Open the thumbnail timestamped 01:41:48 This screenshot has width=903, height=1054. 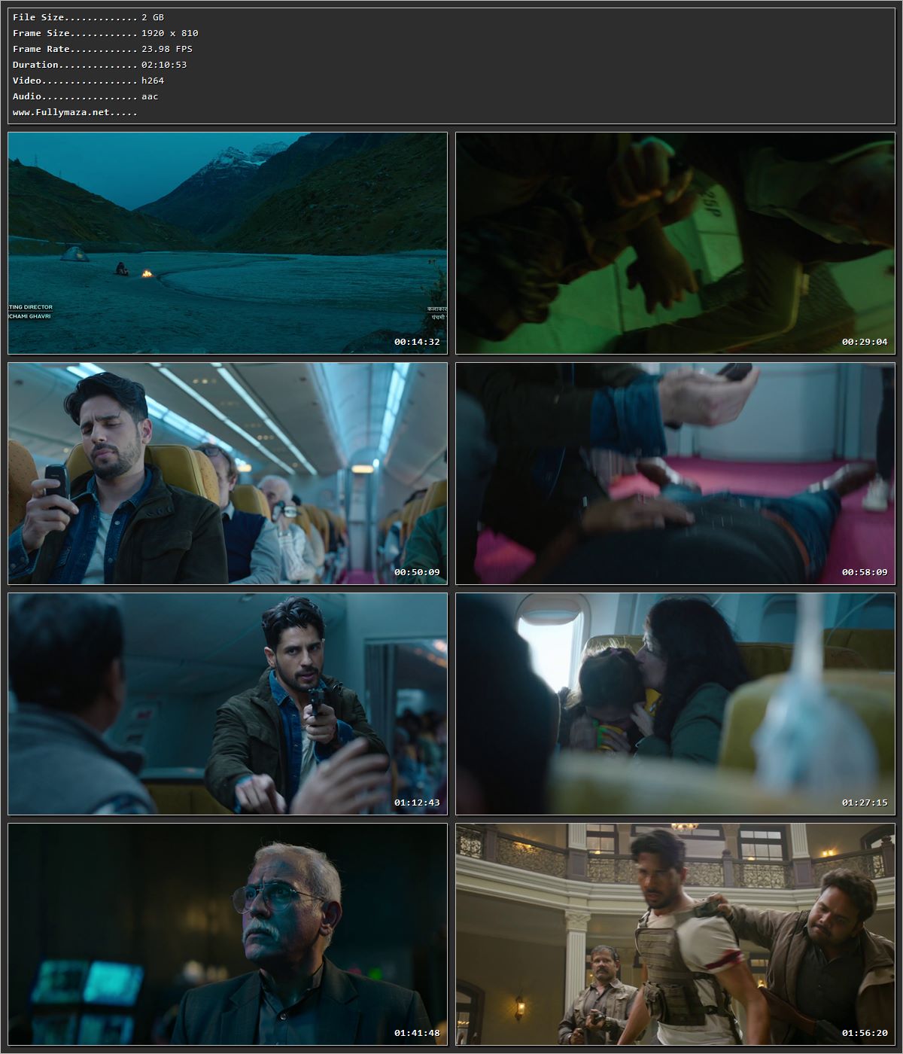[x=227, y=934]
